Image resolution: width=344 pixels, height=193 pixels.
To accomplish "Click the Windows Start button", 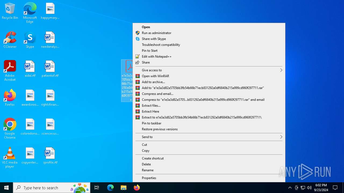I will (x=6, y=188).
